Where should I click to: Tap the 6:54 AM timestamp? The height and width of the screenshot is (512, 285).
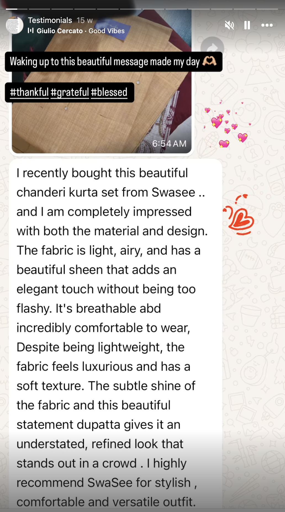pos(169,144)
